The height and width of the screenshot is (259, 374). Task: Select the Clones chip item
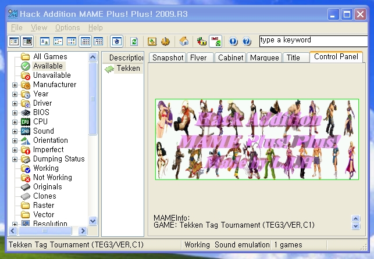45,196
